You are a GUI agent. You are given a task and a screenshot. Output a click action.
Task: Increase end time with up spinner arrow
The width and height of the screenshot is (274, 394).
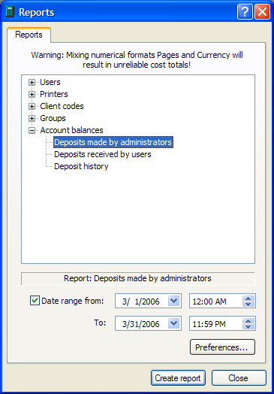(x=248, y=320)
